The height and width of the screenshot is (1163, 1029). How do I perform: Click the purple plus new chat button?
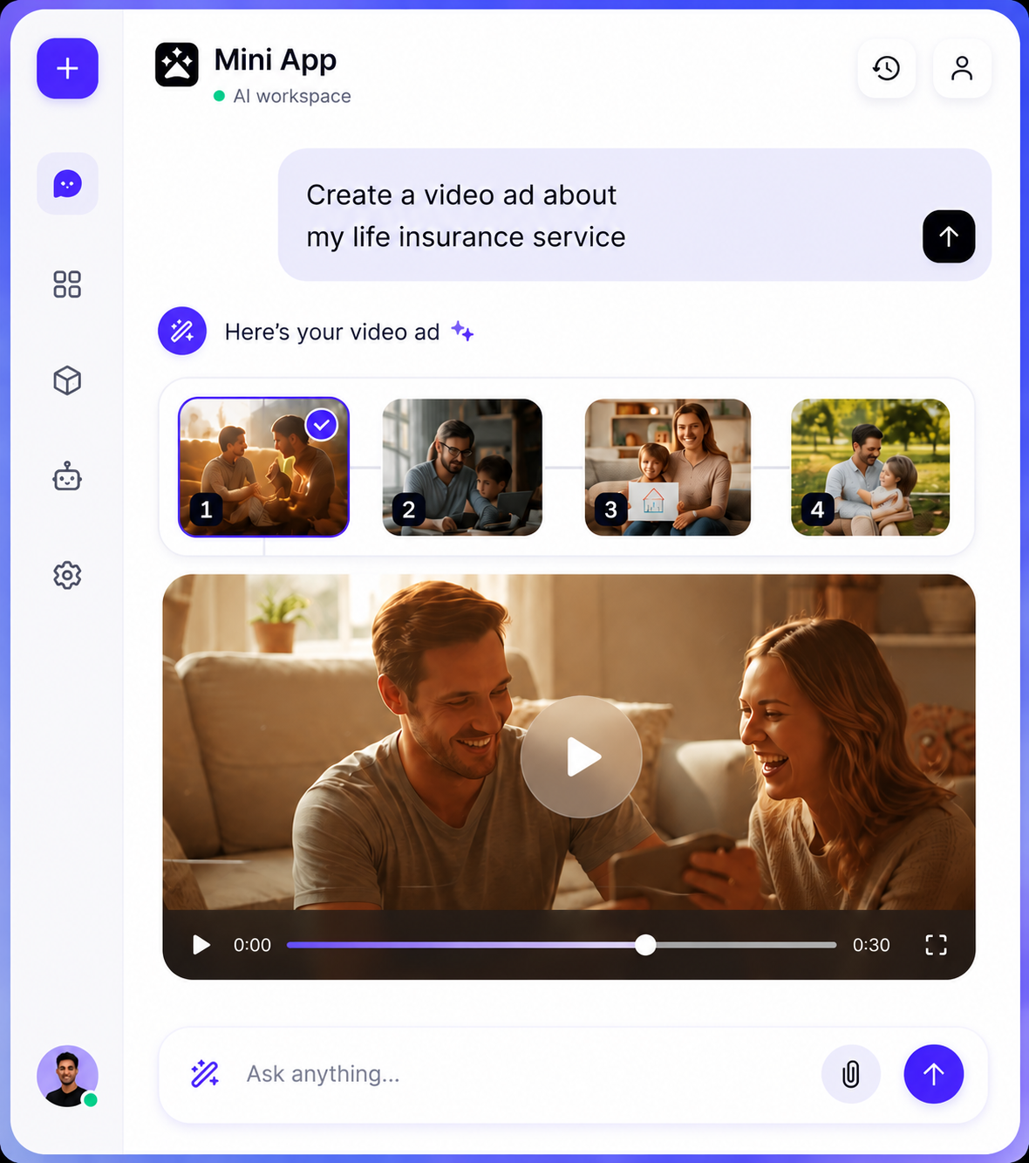pyautogui.click(x=67, y=68)
